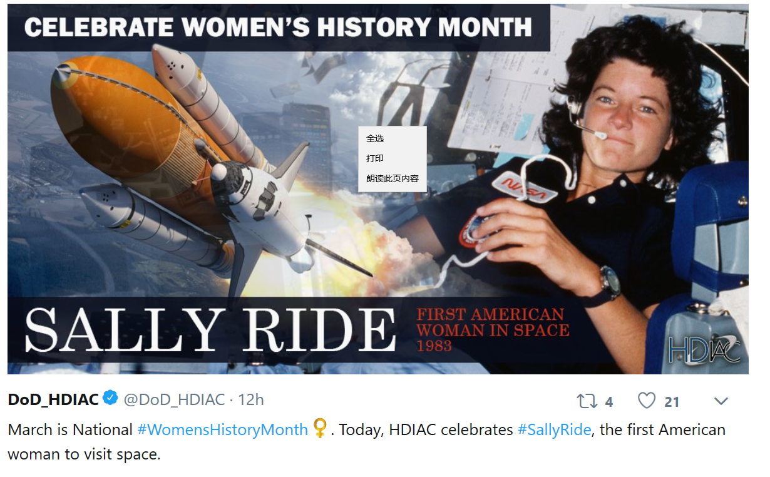Click the HDIAC logo in the image
The width and height of the screenshot is (770, 477).
[x=704, y=349]
